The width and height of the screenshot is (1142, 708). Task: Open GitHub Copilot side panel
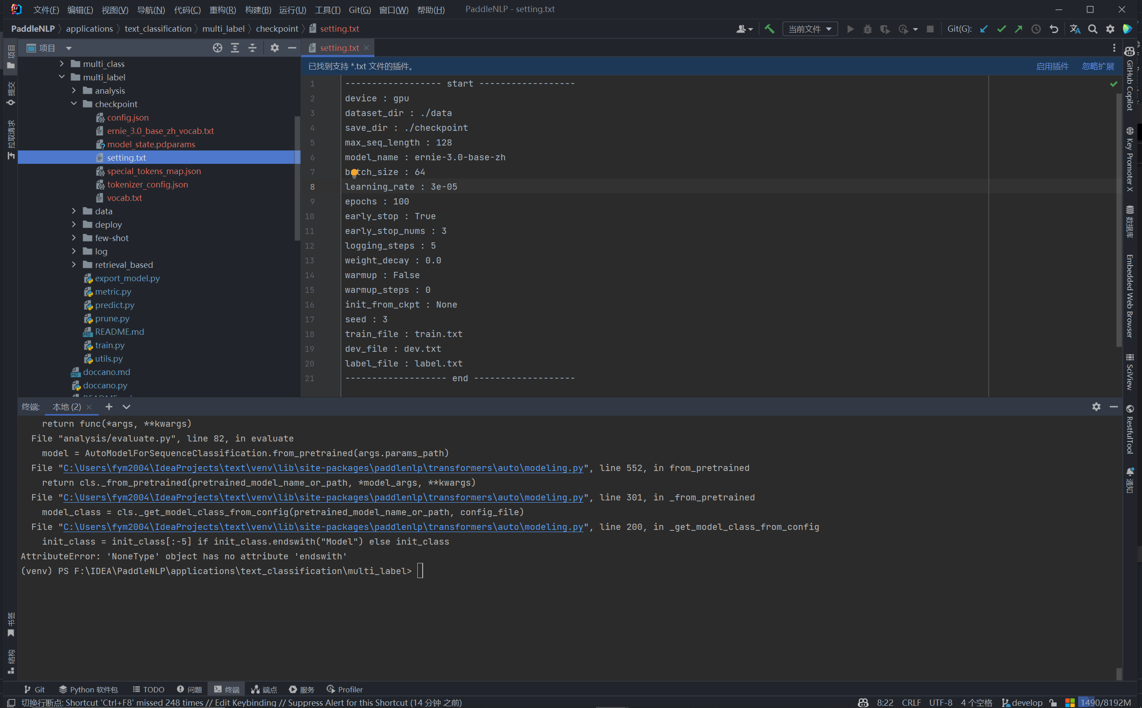[1130, 79]
